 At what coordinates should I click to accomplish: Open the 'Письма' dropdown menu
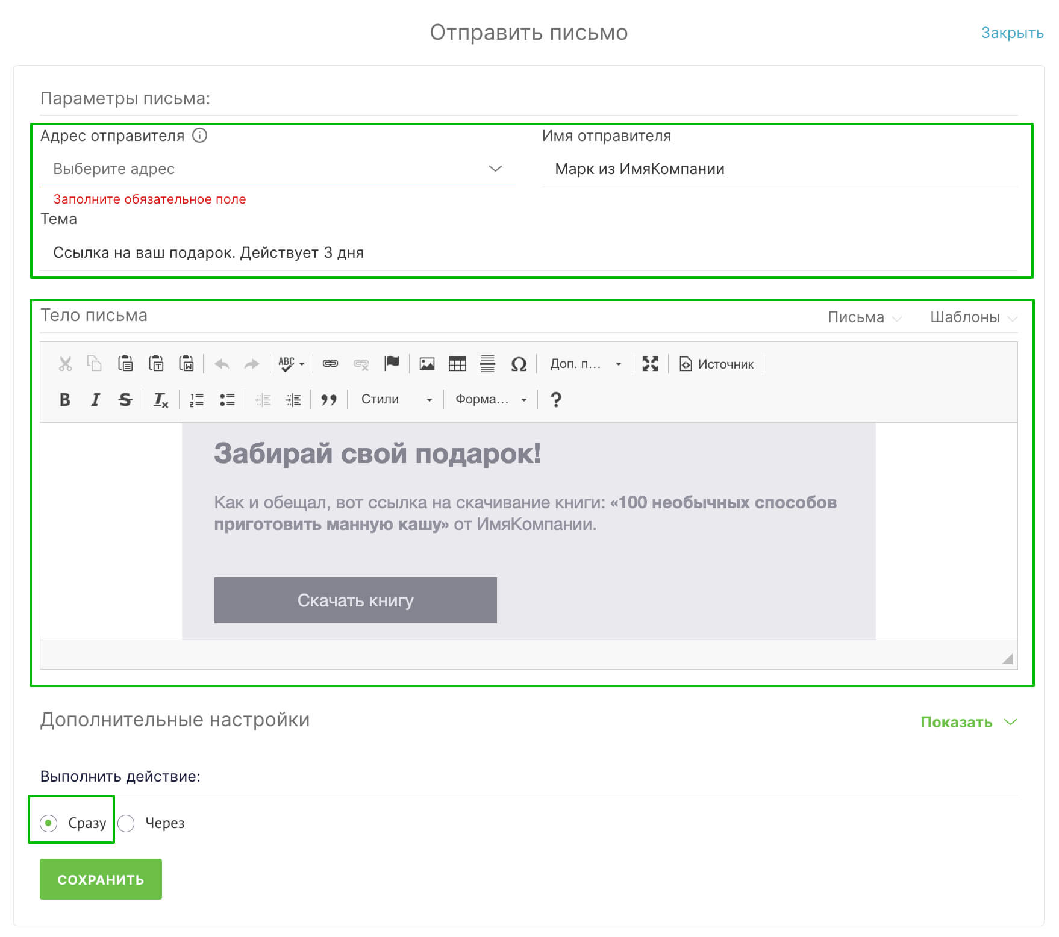pos(864,317)
